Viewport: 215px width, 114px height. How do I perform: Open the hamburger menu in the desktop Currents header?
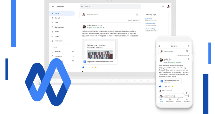[x=53, y=7]
